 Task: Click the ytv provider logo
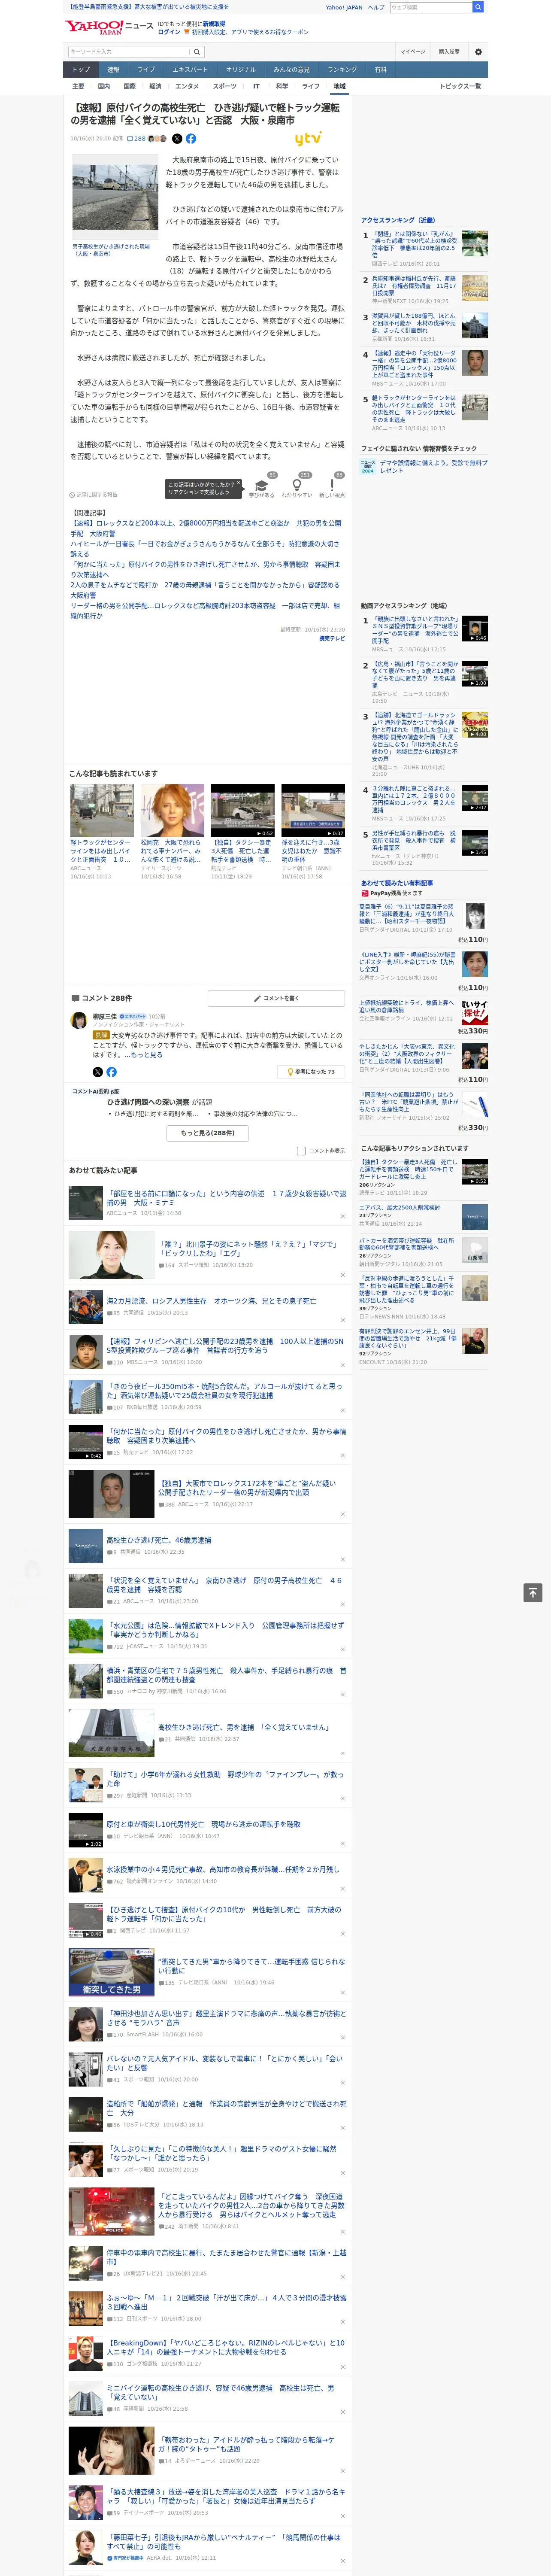pyautogui.click(x=308, y=139)
